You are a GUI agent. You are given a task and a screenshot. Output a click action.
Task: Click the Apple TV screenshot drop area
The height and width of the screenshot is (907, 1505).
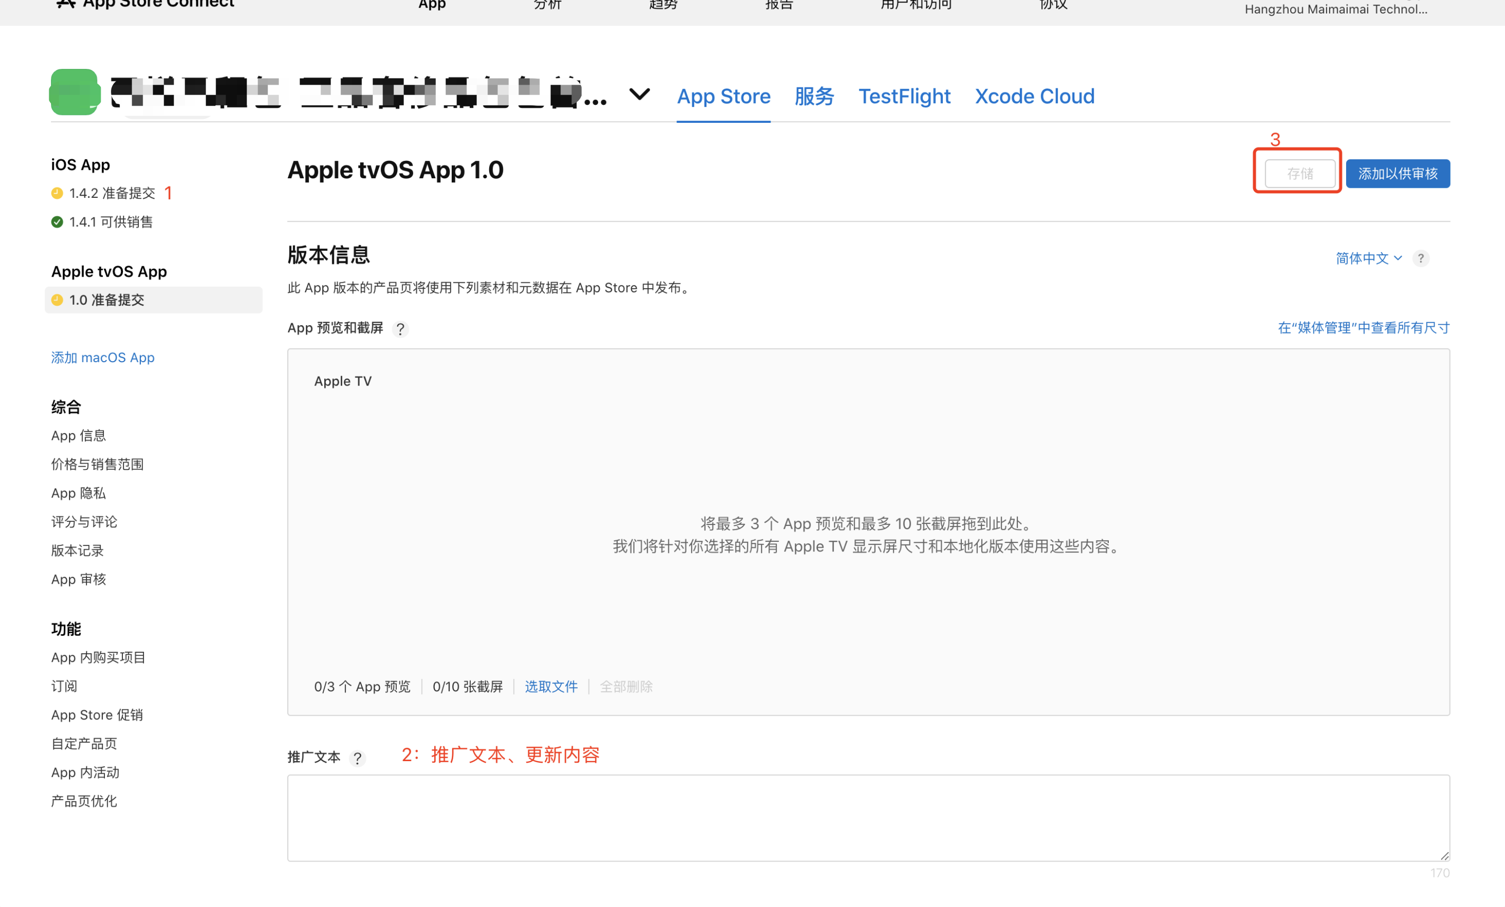click(x=868, y=531)
